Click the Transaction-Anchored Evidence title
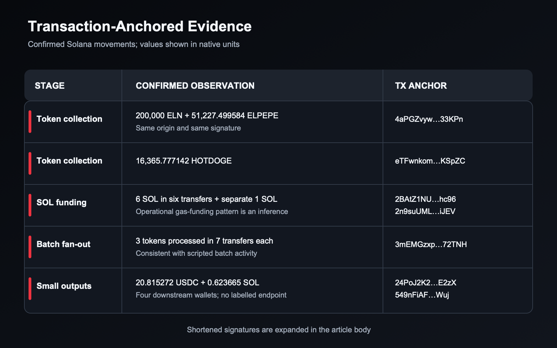Viewport: 557px width, 348px height. coord(140,26)
